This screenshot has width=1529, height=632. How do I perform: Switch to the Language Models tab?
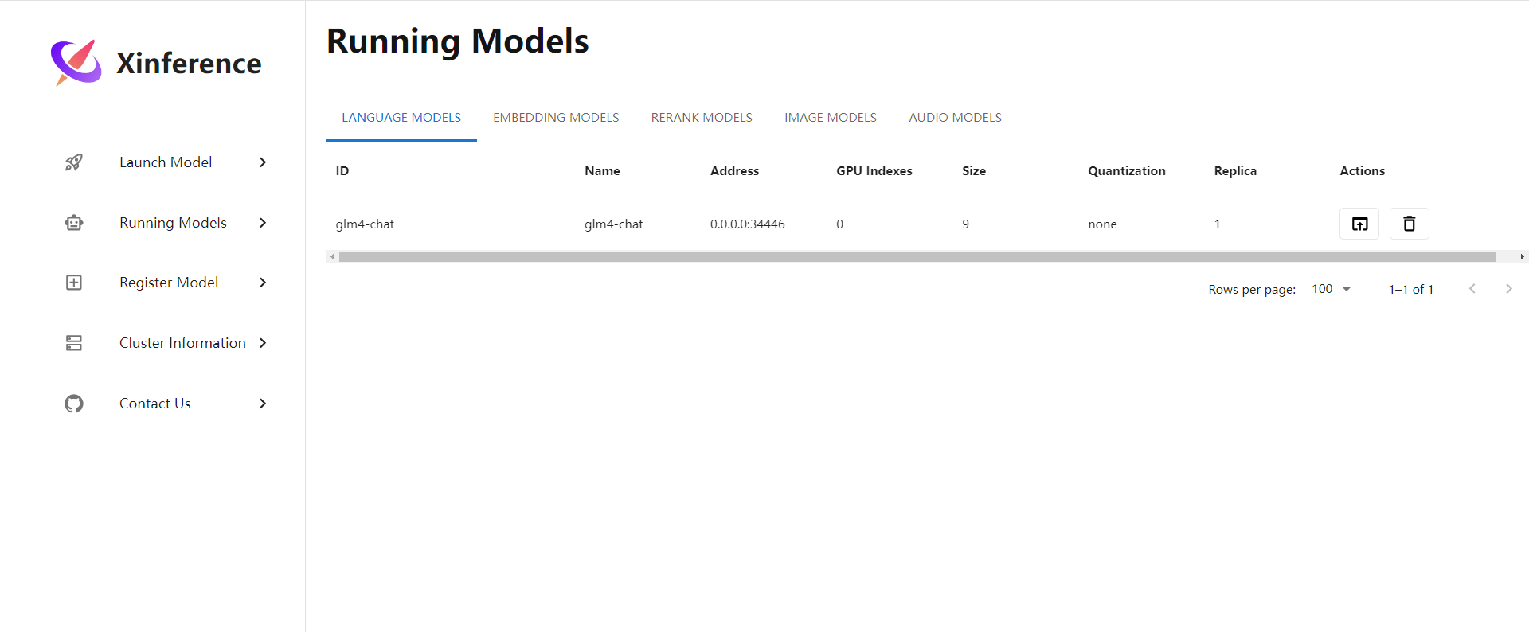click(401, 118)
